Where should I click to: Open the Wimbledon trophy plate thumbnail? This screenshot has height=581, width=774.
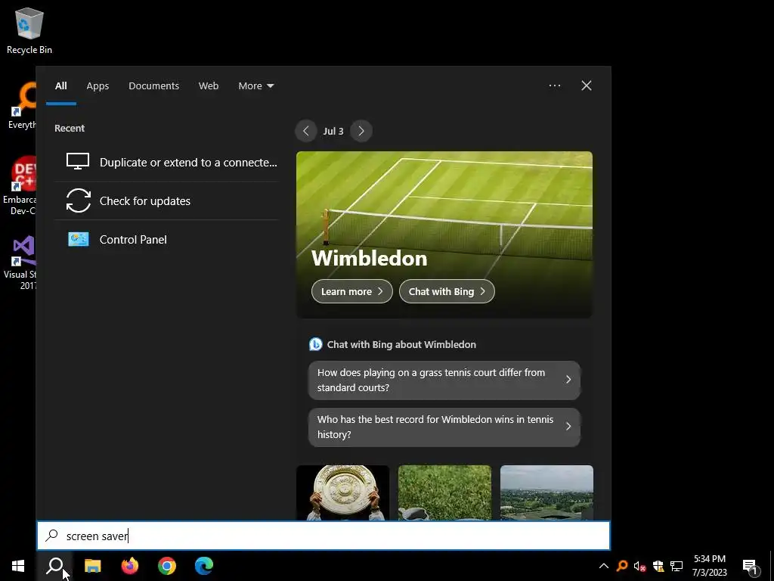[x=342, y=492]
